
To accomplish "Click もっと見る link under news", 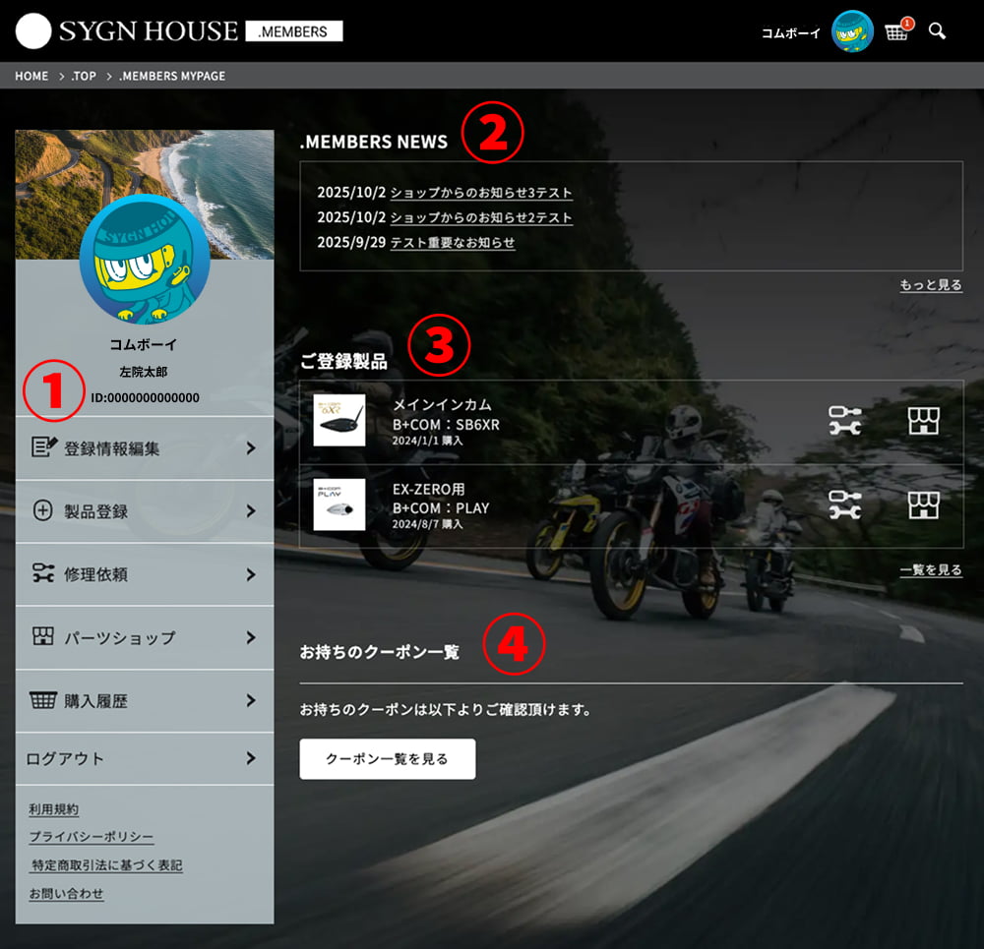I will (x=931, y=285).
